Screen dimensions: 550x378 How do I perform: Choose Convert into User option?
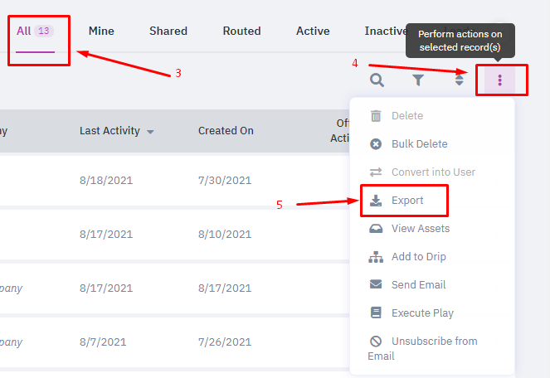click(432, 172)
